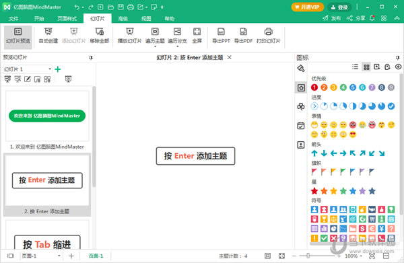Insert the half-done progress marker

coord(353,106)
